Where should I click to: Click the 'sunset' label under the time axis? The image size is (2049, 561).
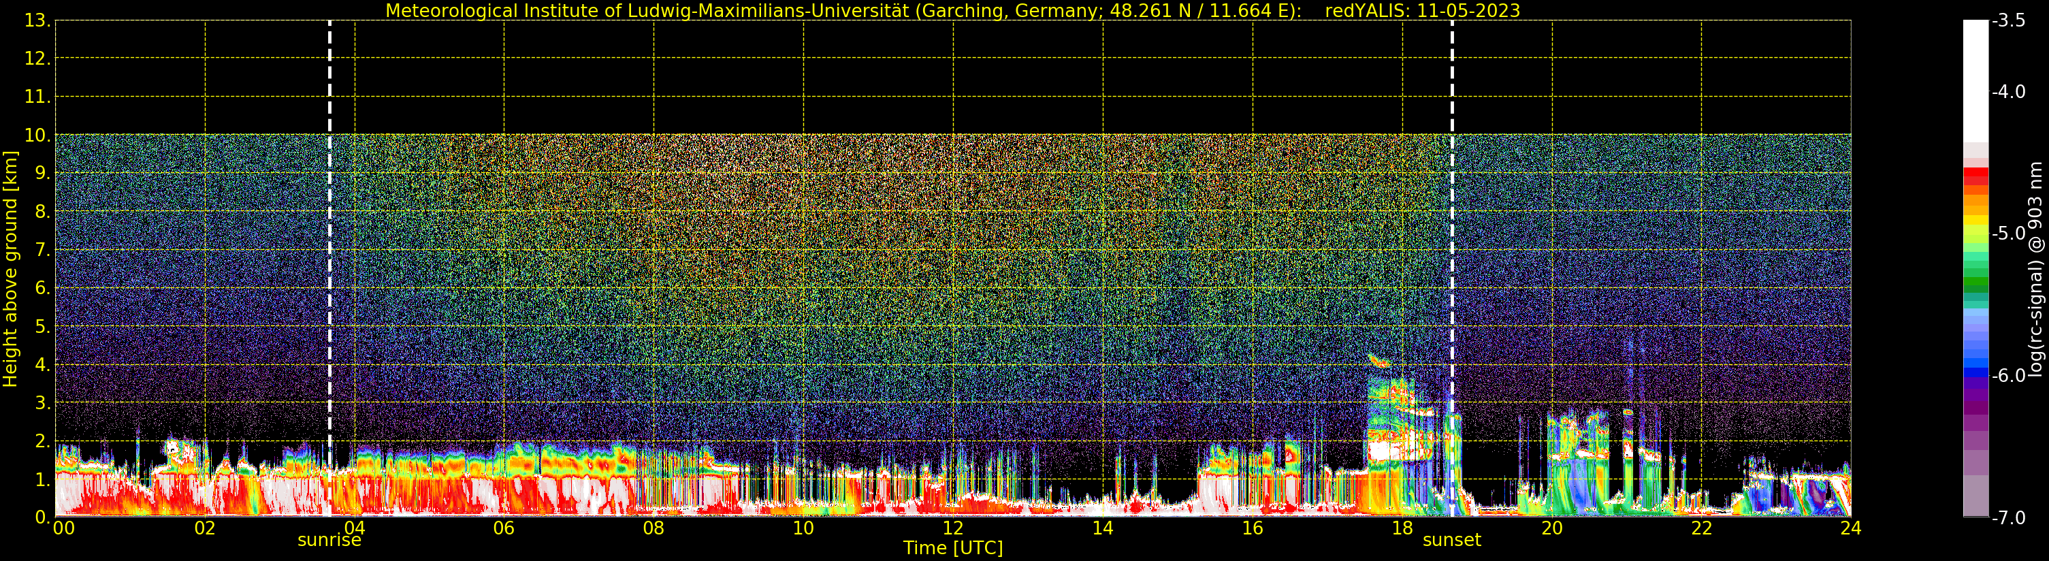[1451, 541]
